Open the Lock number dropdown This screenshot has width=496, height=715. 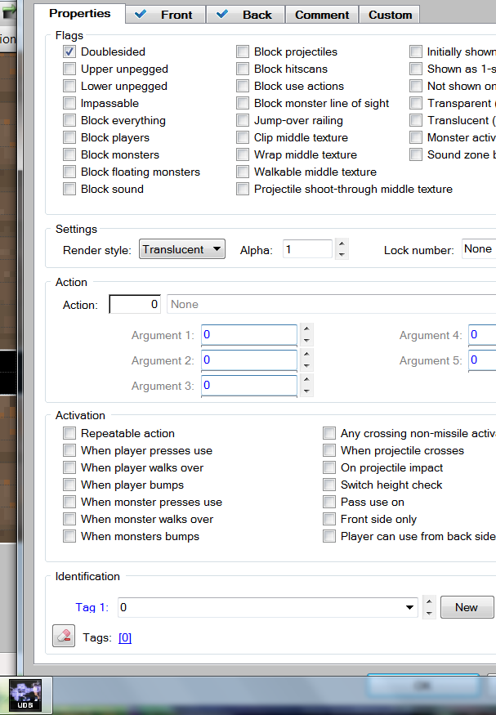coord(479,249)
